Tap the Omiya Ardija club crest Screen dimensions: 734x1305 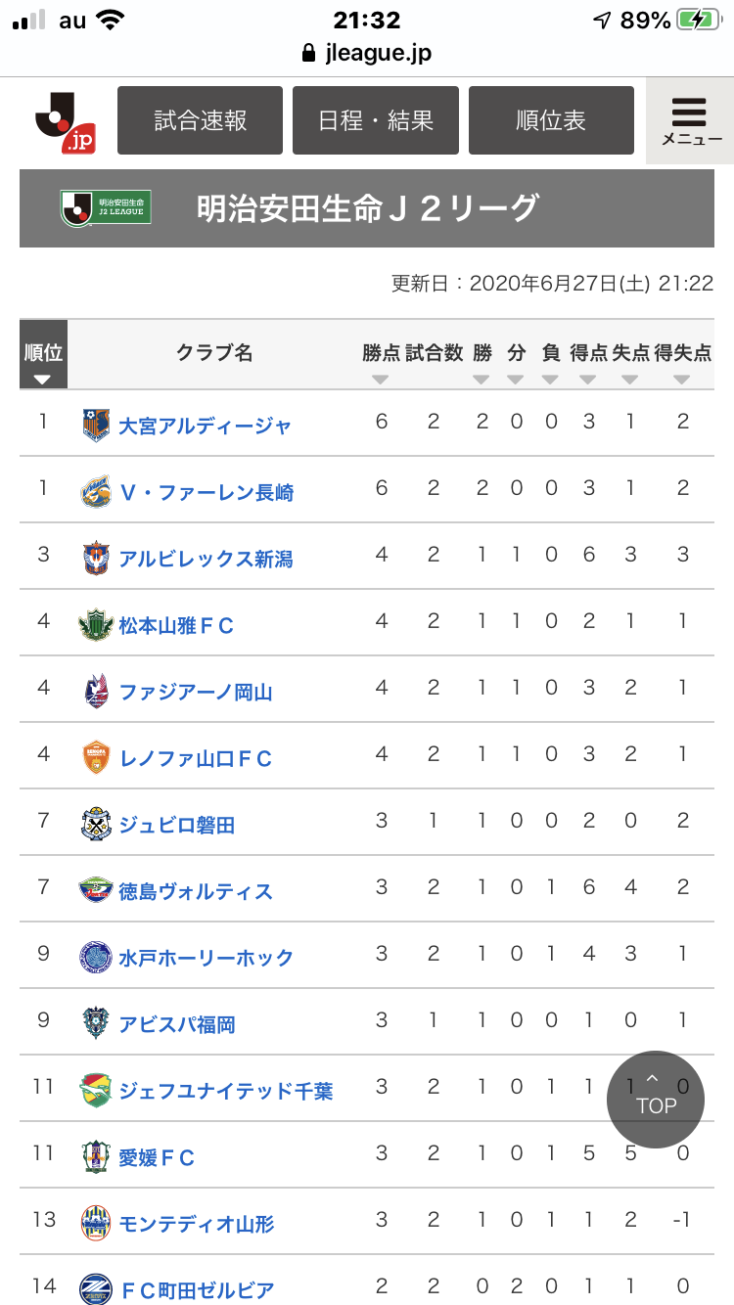point(96,426)
